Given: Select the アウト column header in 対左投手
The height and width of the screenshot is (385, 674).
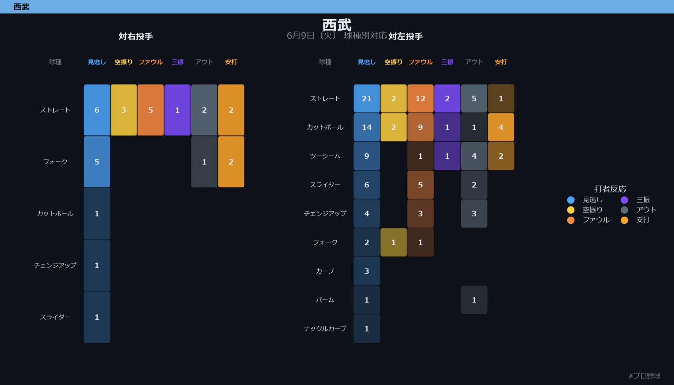Looking at the screenshot, I should [474, 62].
